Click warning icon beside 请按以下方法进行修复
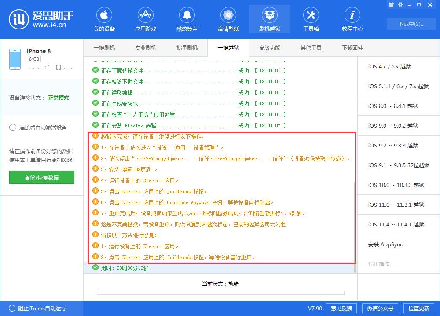Image resolution: width=440 pixels, height=316 pixels. pyautogui.click(x=95, y=234)
